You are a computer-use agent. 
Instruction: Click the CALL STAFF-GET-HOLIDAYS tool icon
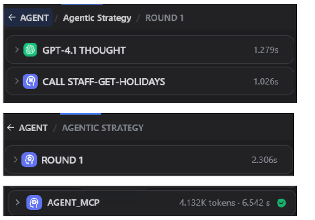31,81
